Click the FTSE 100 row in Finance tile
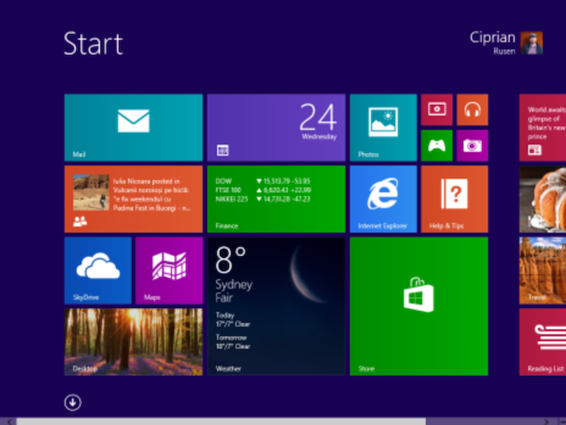Screen dimensions: 566x425 click(263, 190)
